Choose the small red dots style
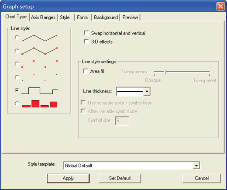This screenshot has width=227, height=190. (17, 77)
